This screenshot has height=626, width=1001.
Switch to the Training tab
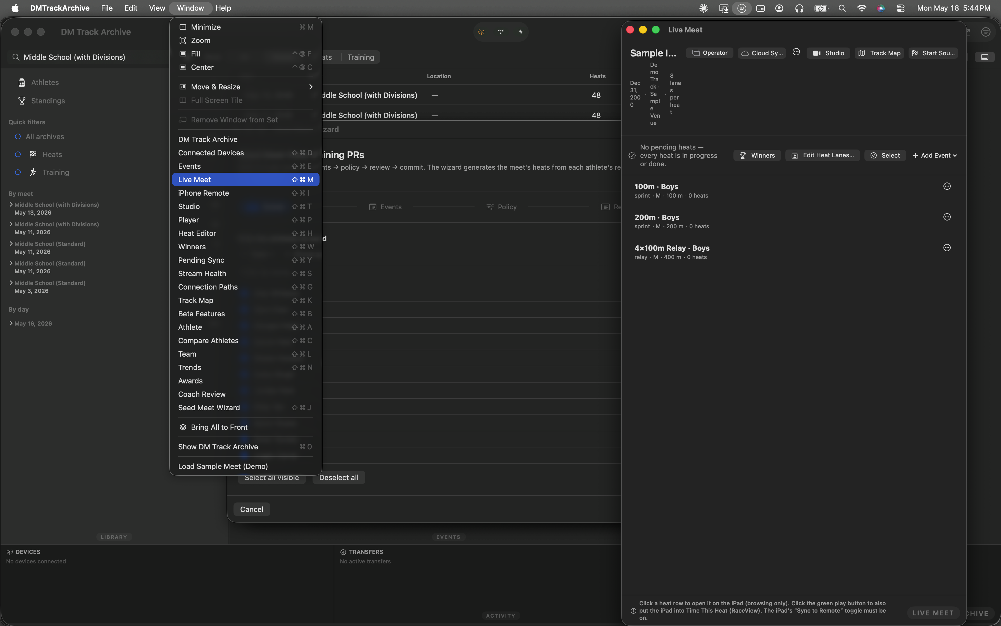coord(361,57)
